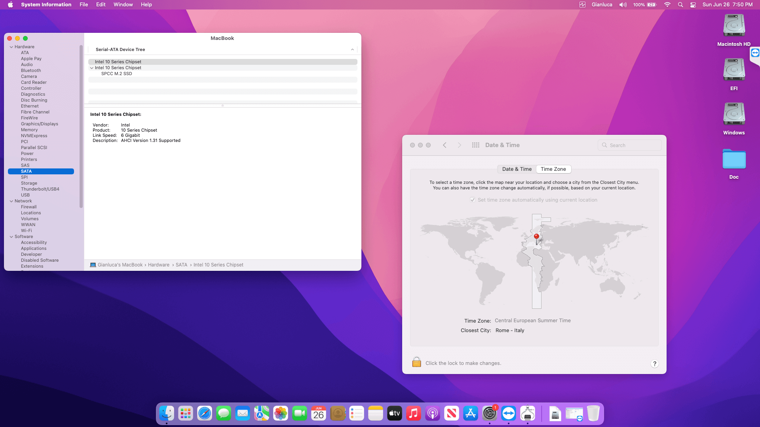Collapse the Software section in sidebar
Screen dimensions: 760x427
(x=11, y=236)
